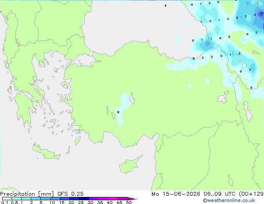Pick the 0.1 mm legend color swatch
This screenshot has height=204, width=264.
tap(7, 199)
